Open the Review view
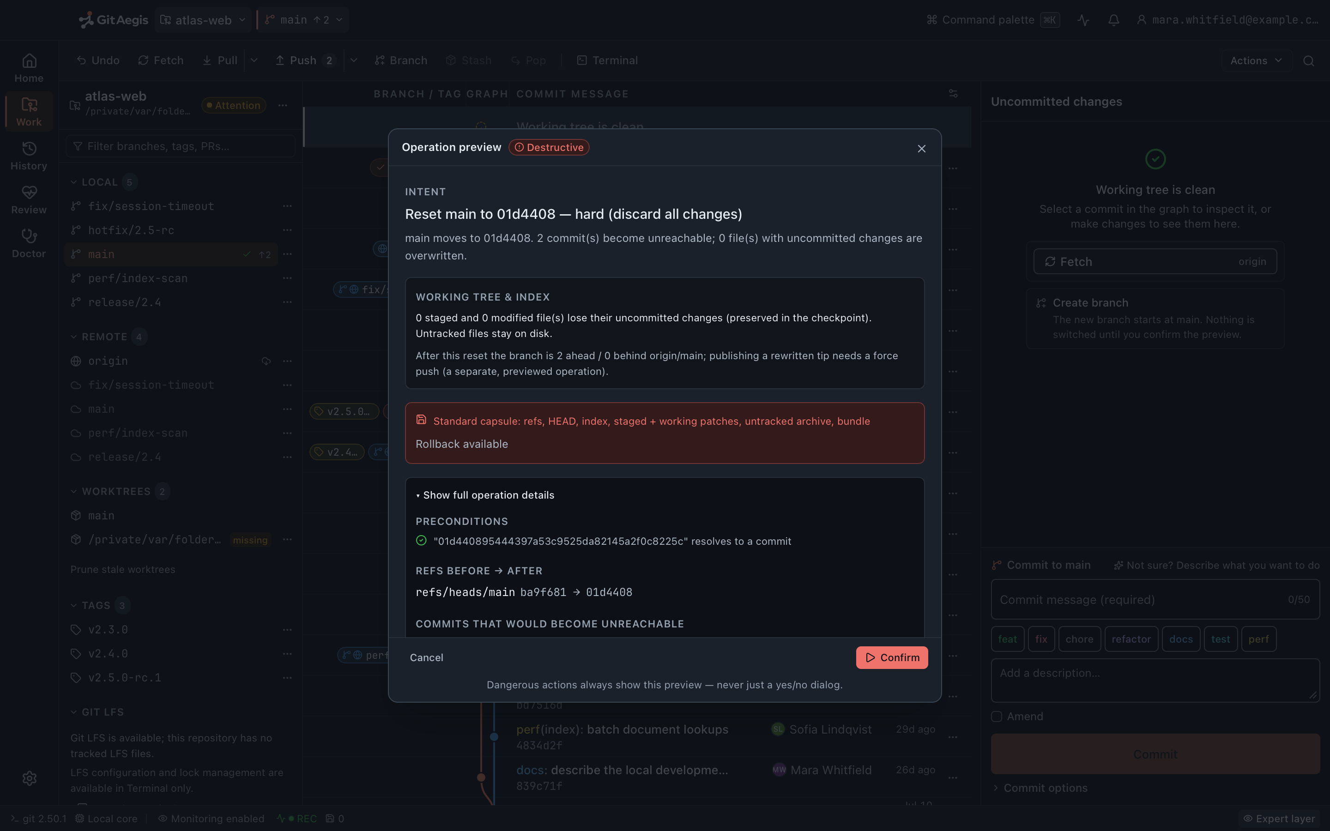The height and width of the screenshot is (831, 1330). (29, 199)
